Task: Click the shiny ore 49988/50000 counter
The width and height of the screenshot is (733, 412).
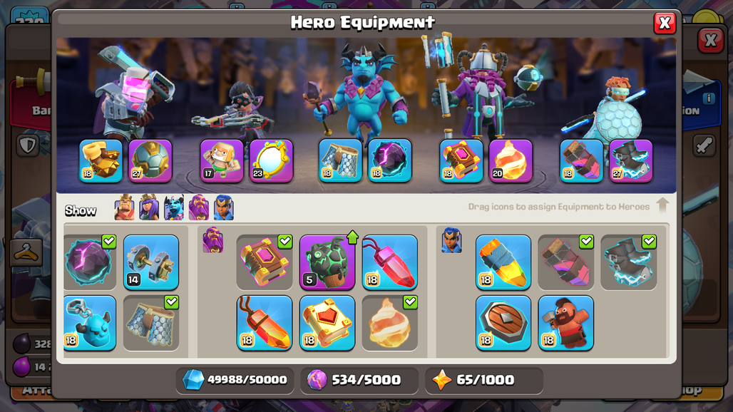Action: point(235,380)
